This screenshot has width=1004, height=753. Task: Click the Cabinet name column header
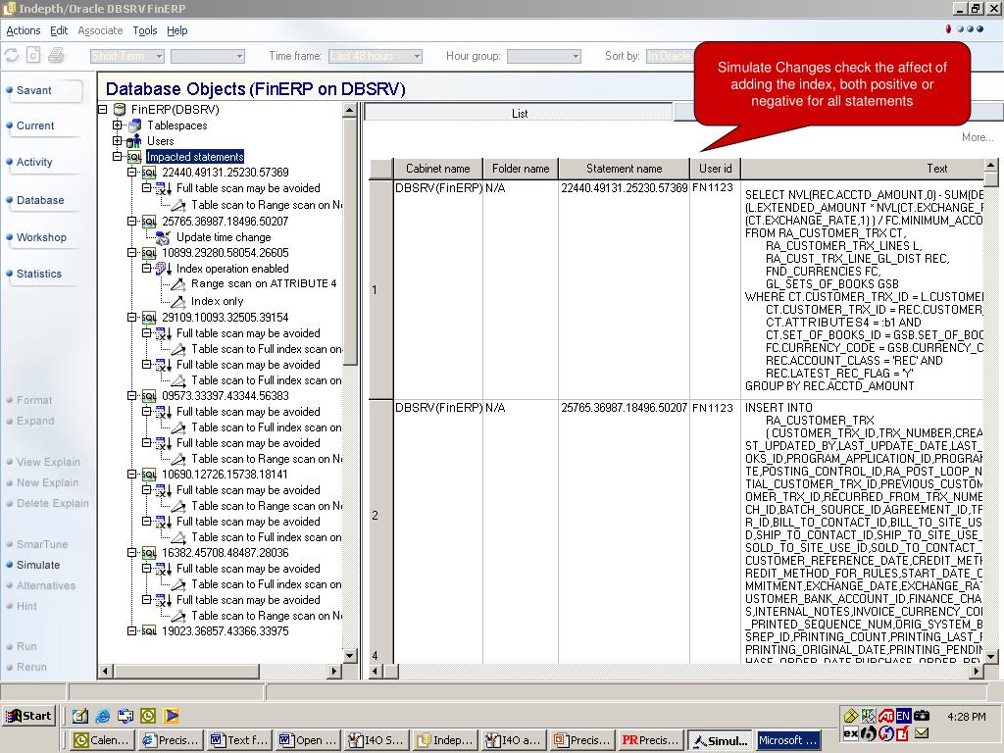coord(438,169)
